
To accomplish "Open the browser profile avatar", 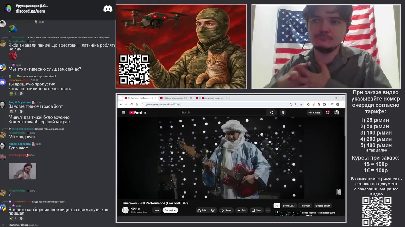I will tap(338, 104).
